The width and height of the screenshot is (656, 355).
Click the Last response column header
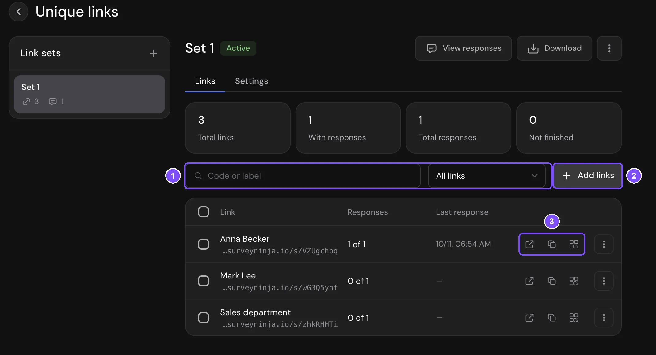pyautogui.click(x=462, y=212)
